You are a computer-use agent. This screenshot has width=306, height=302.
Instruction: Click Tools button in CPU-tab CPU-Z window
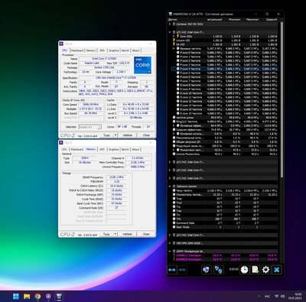(106, 135)
